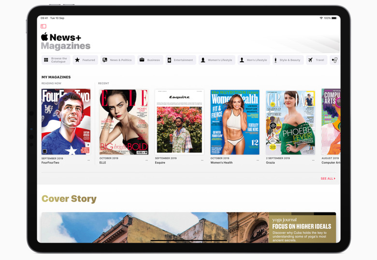The image size is (377, 260).
Task: Open the yoga journal cover story banner
Action: point(188,227)
